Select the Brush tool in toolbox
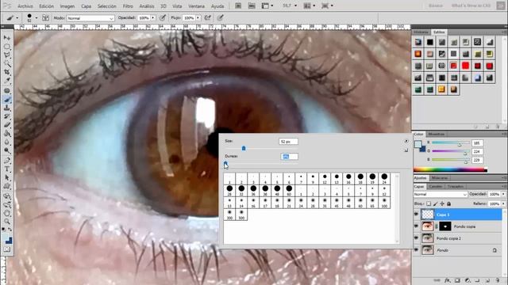The width and height of the screenshot is (508, 285). point(7,100)
